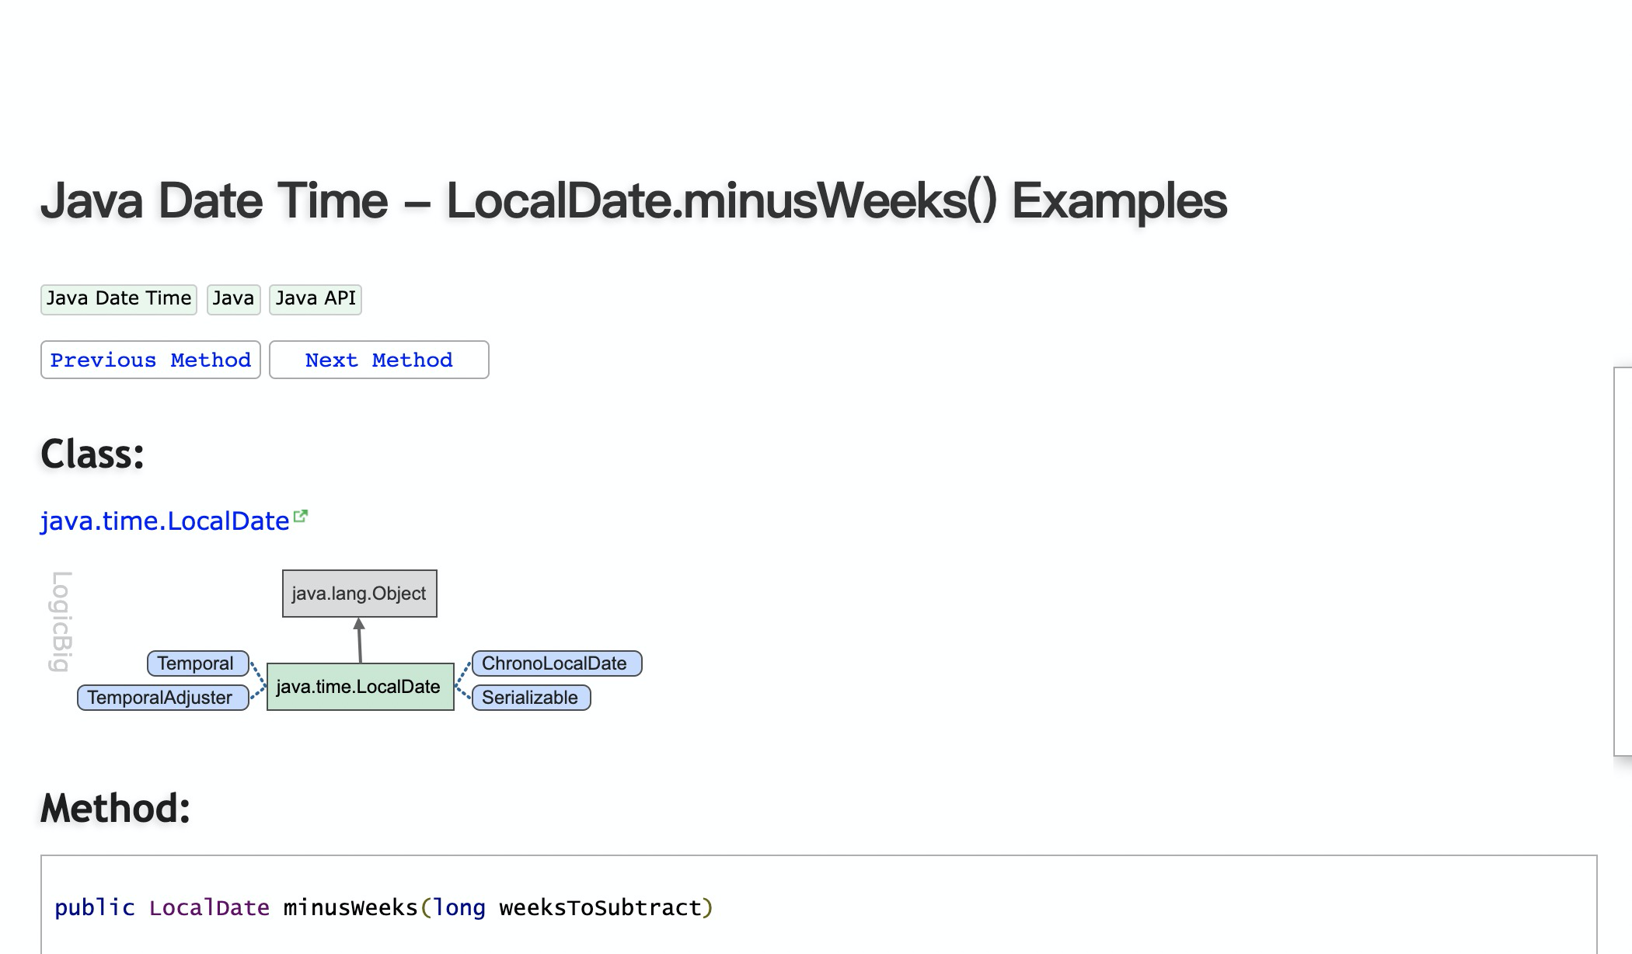Click the Method: heading
The width and height of the screenshot is (1632, 954).
(x=115, y=808)
